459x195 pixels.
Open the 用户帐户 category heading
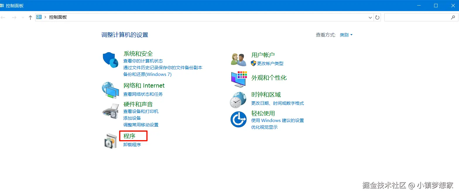point(263,55)
